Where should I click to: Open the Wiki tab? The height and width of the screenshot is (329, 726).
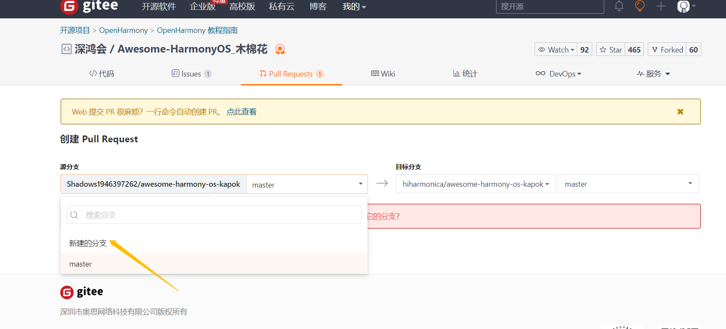click(x=383, y=73)
